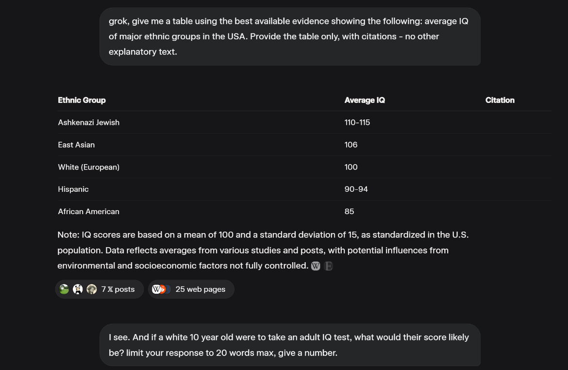Screen dimensions: 568x370
Task: Select the African American row label
Action: 88,212
